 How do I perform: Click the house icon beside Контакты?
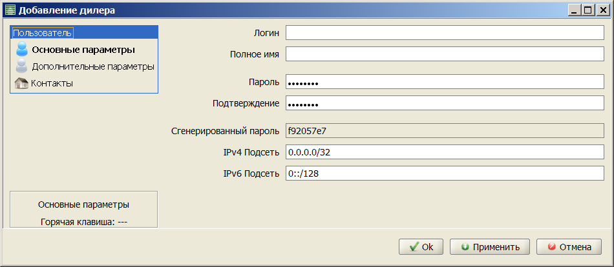click(x=21, y=83)
